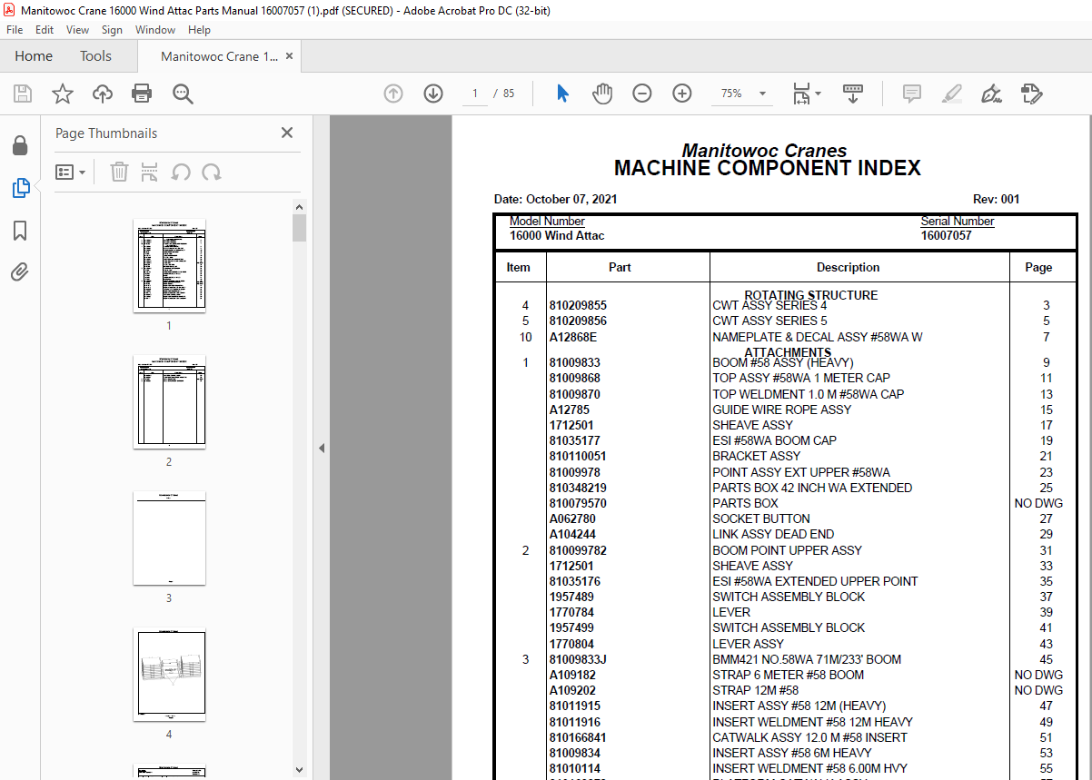Open the Attachments paperclip panel
1092x780 pixels.
click(x=20, y=272)
